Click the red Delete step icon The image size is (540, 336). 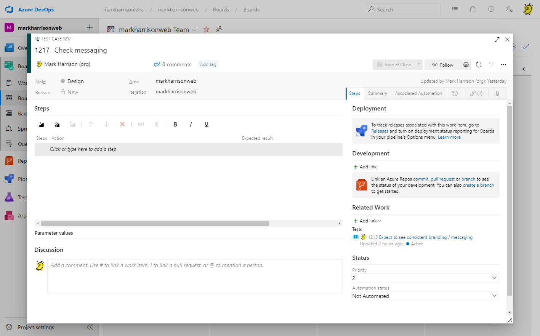pyautogui.click(x=122, y=124)
